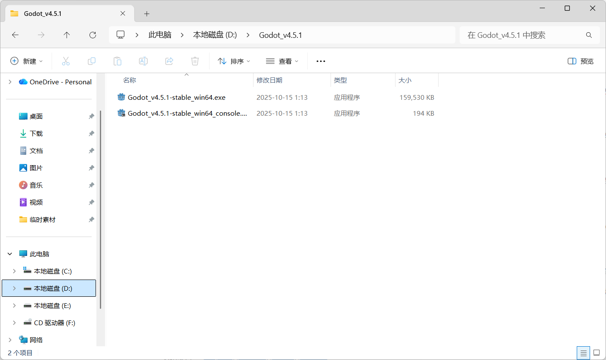Refresh the current folder view
The height and width of the screenshot is (360, 606).
click(93, 35)
